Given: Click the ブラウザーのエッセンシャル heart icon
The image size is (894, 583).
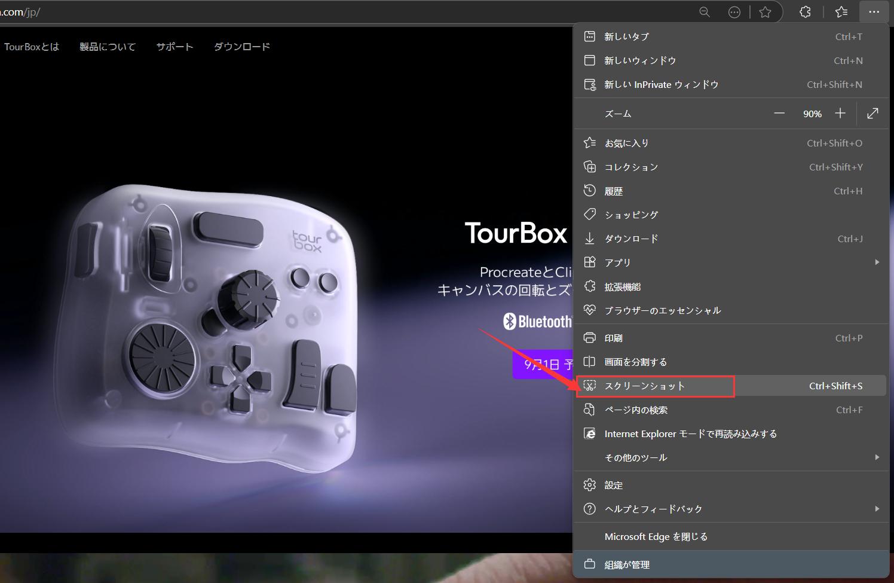Looking at the screenshot, I should pos(589,310).
